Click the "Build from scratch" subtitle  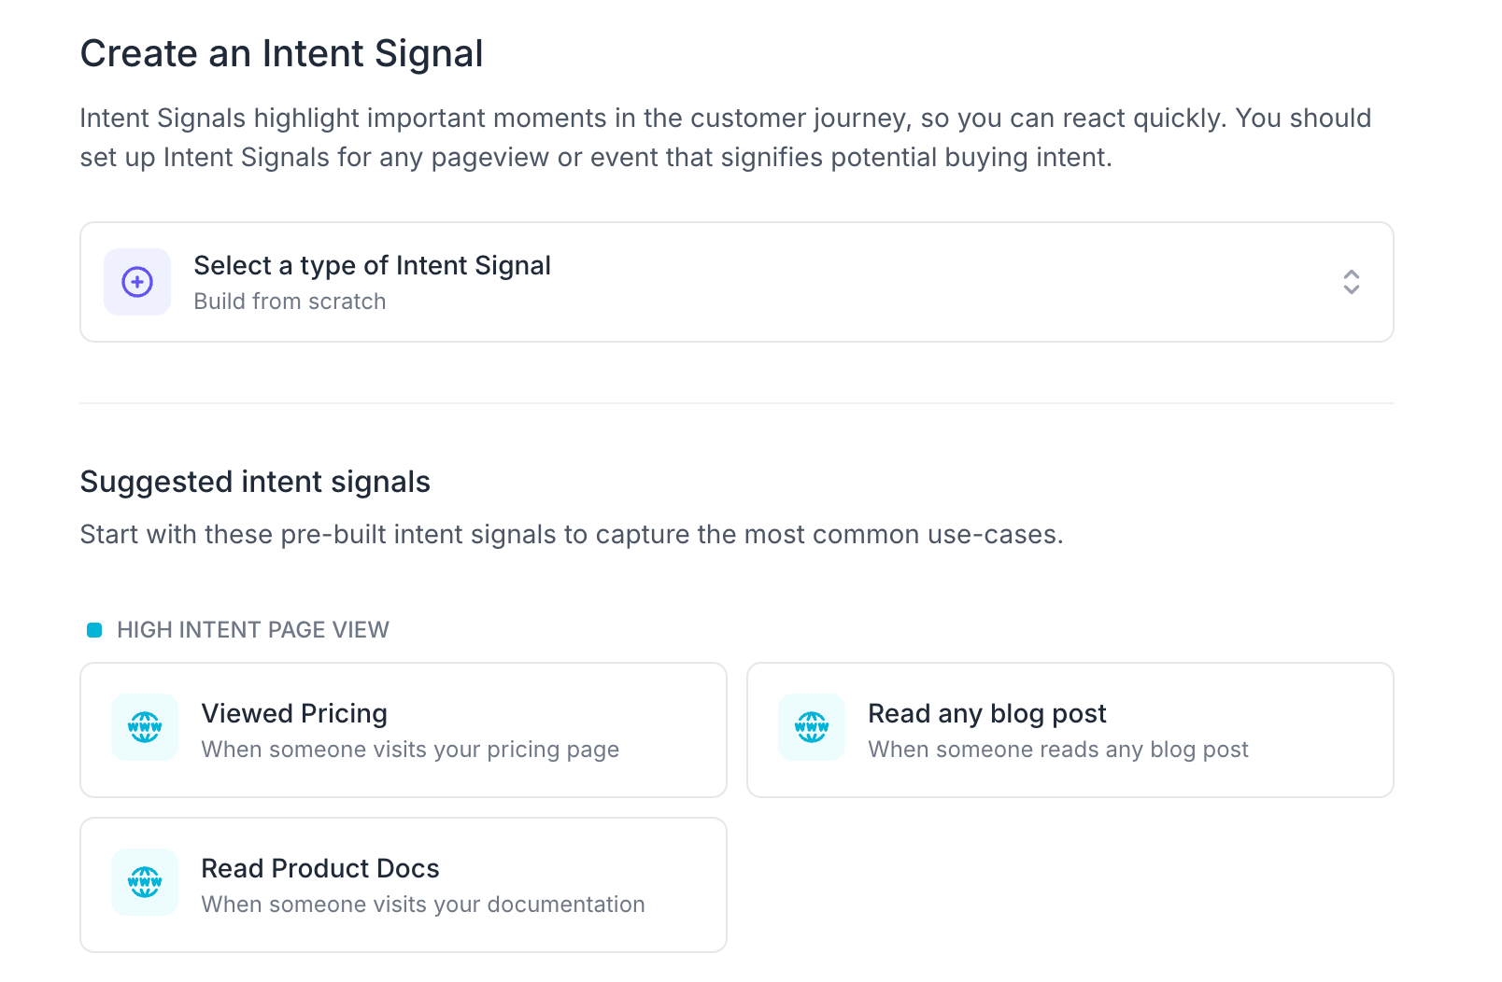click(290, 302)
